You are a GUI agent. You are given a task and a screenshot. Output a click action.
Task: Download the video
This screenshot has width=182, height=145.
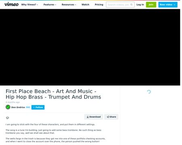tap(93, 117)
